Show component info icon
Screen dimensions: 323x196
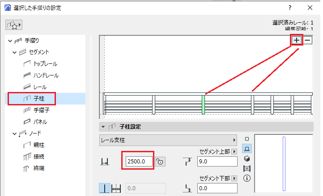click(247, 178)
